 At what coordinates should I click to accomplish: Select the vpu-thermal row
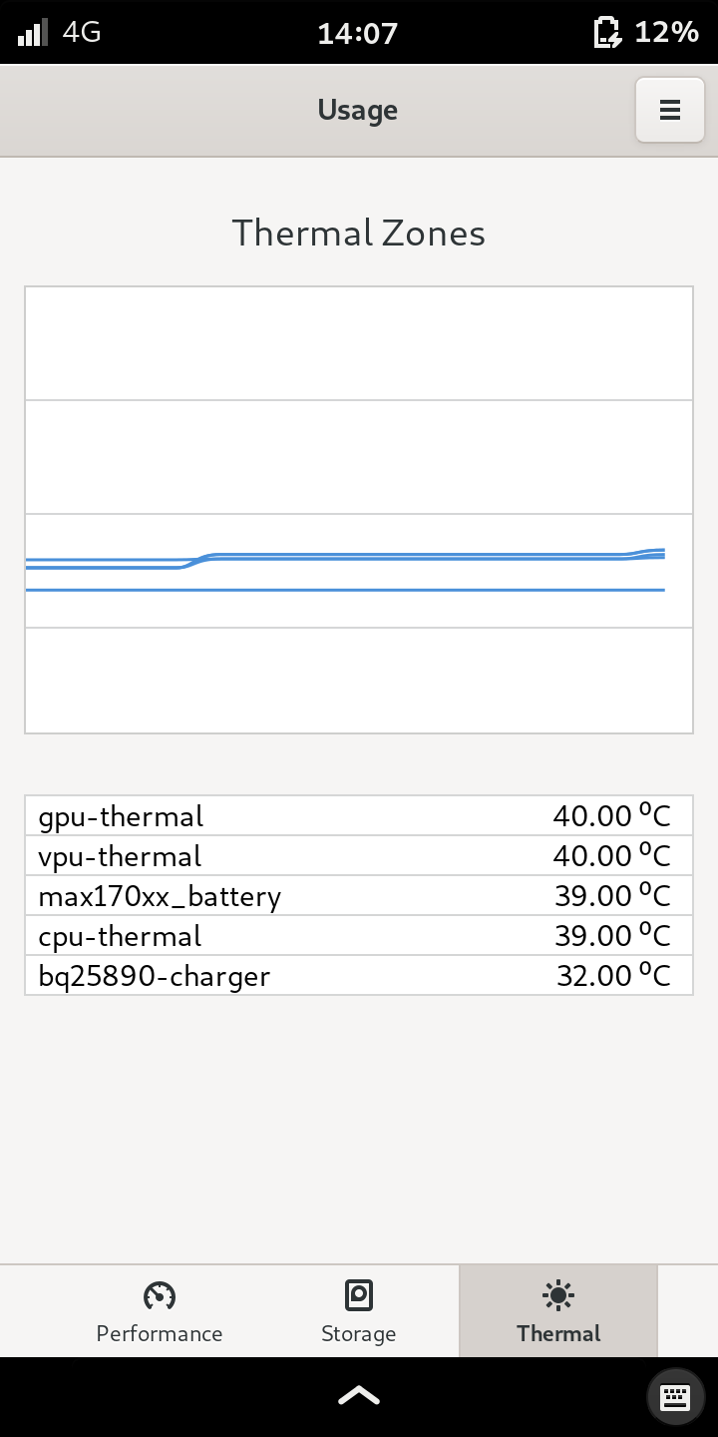[359, 856]
